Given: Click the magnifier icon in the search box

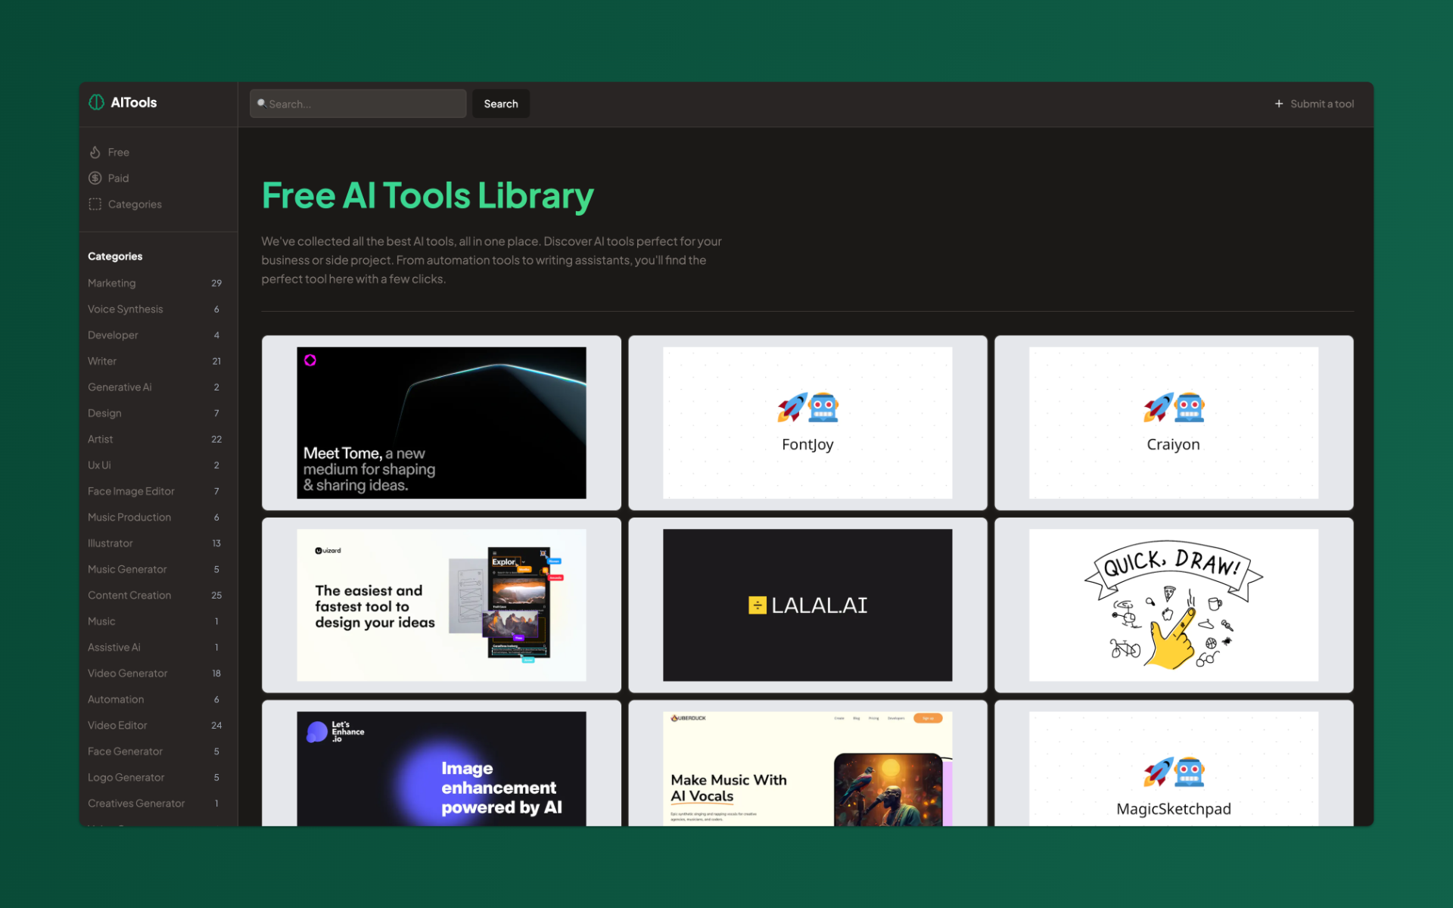Looking at the screenshot, I should 262,103.
